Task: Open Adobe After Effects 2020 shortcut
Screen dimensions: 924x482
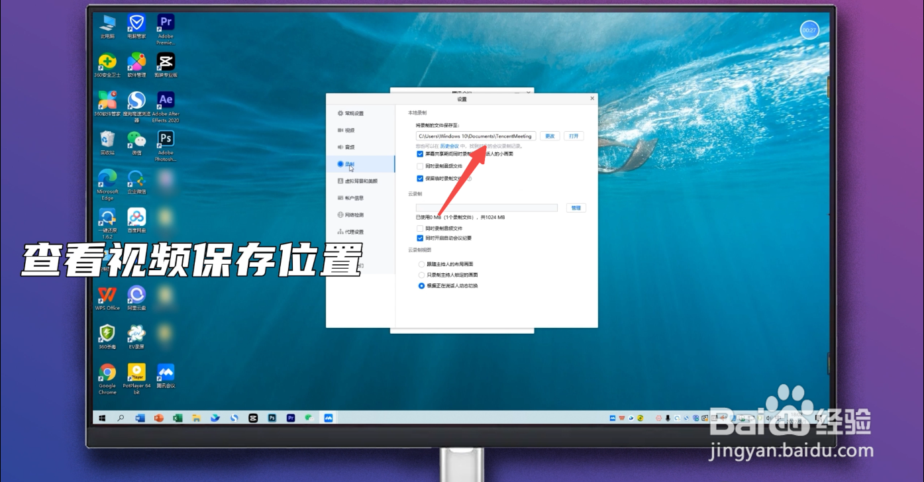Action: (x=166, y=107)
